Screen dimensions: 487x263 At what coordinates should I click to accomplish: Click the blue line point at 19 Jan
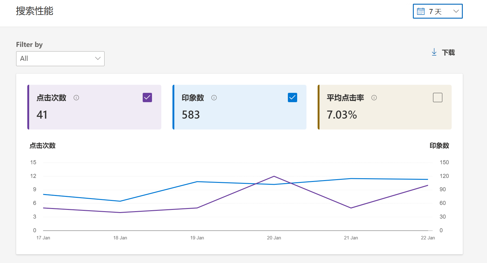197,182
